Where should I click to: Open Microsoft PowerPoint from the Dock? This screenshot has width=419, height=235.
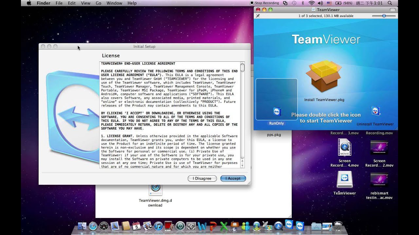[x=213, y=226]
